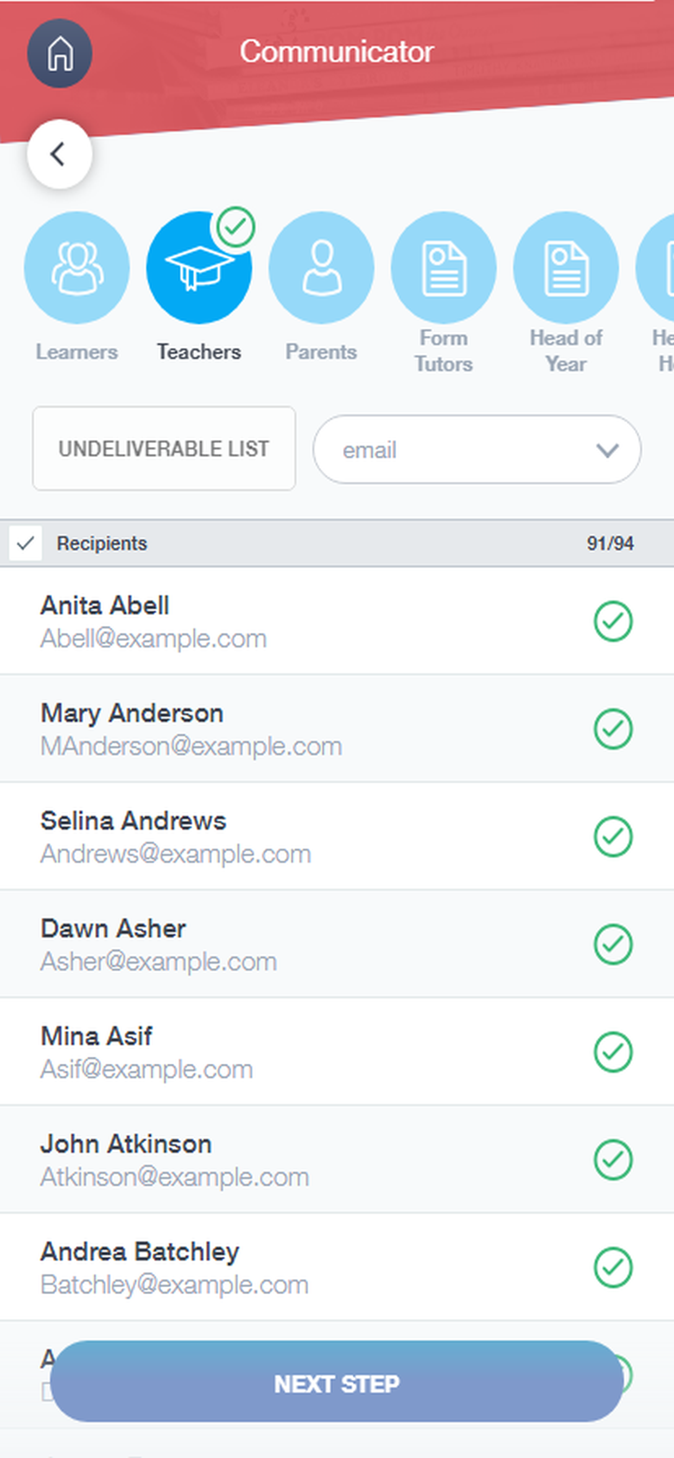Select the Teachers tab label
674x1458 pixels.
coord(199,352)
